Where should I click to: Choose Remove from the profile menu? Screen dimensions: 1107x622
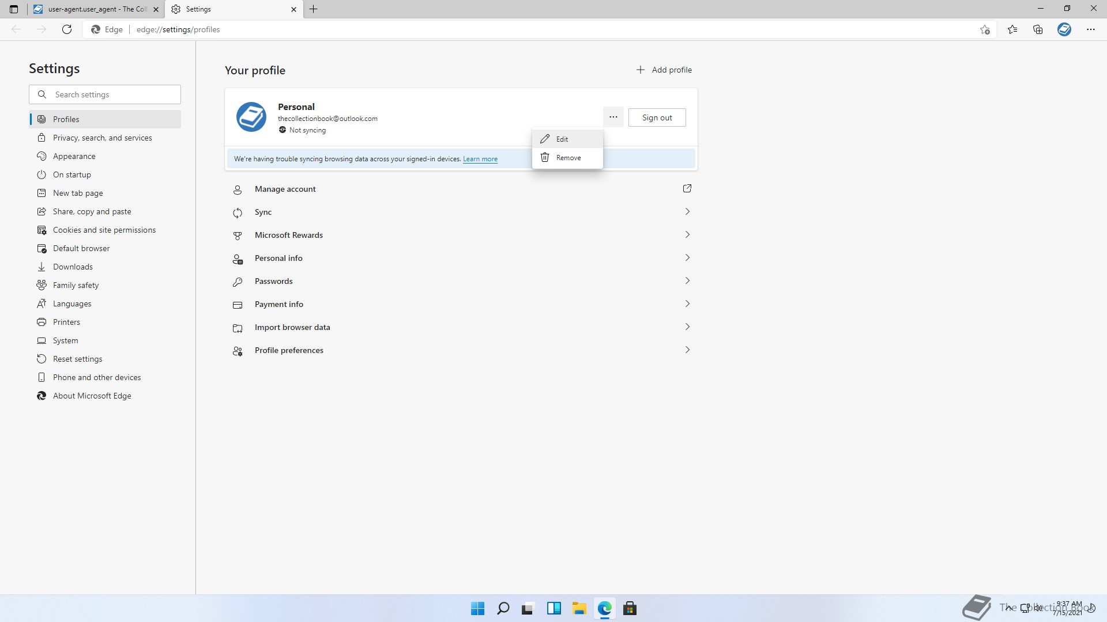coord(567,157)
